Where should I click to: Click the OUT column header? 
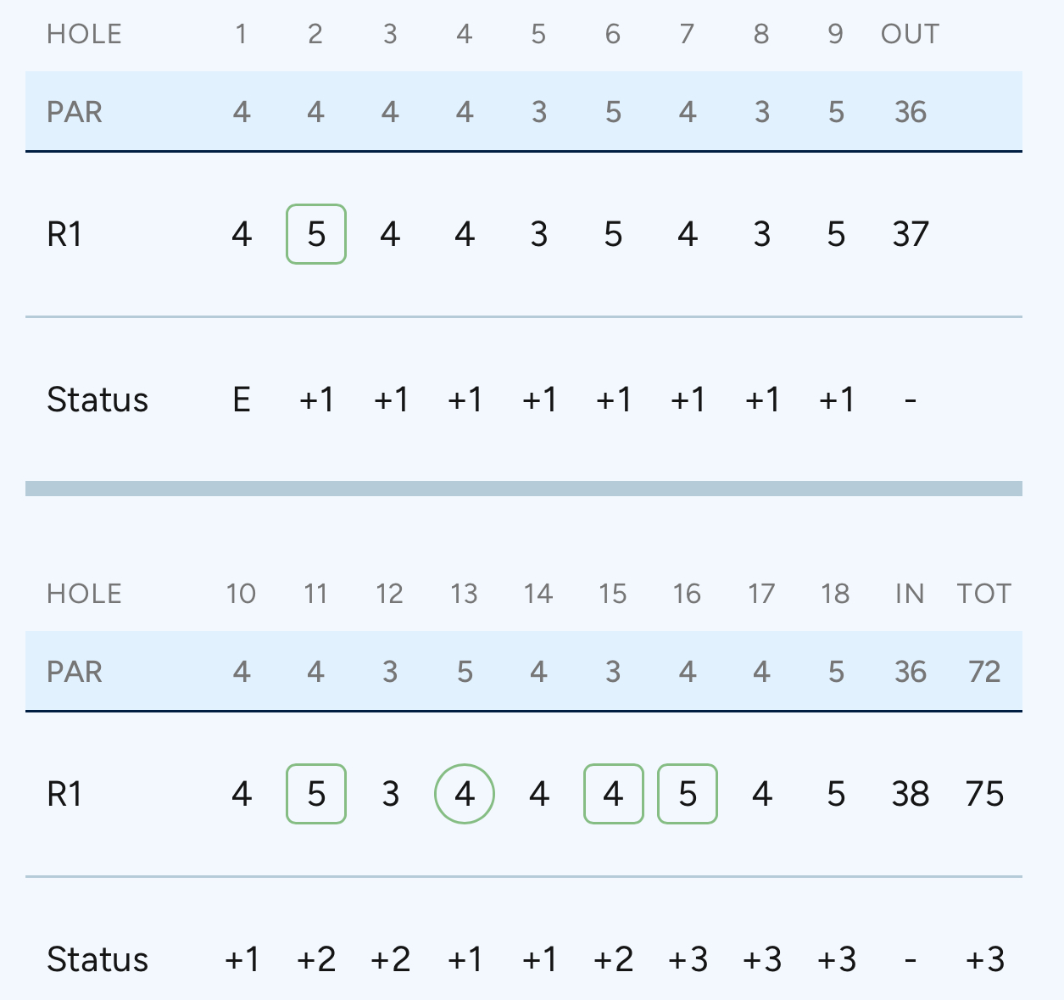tap(910, 34)
